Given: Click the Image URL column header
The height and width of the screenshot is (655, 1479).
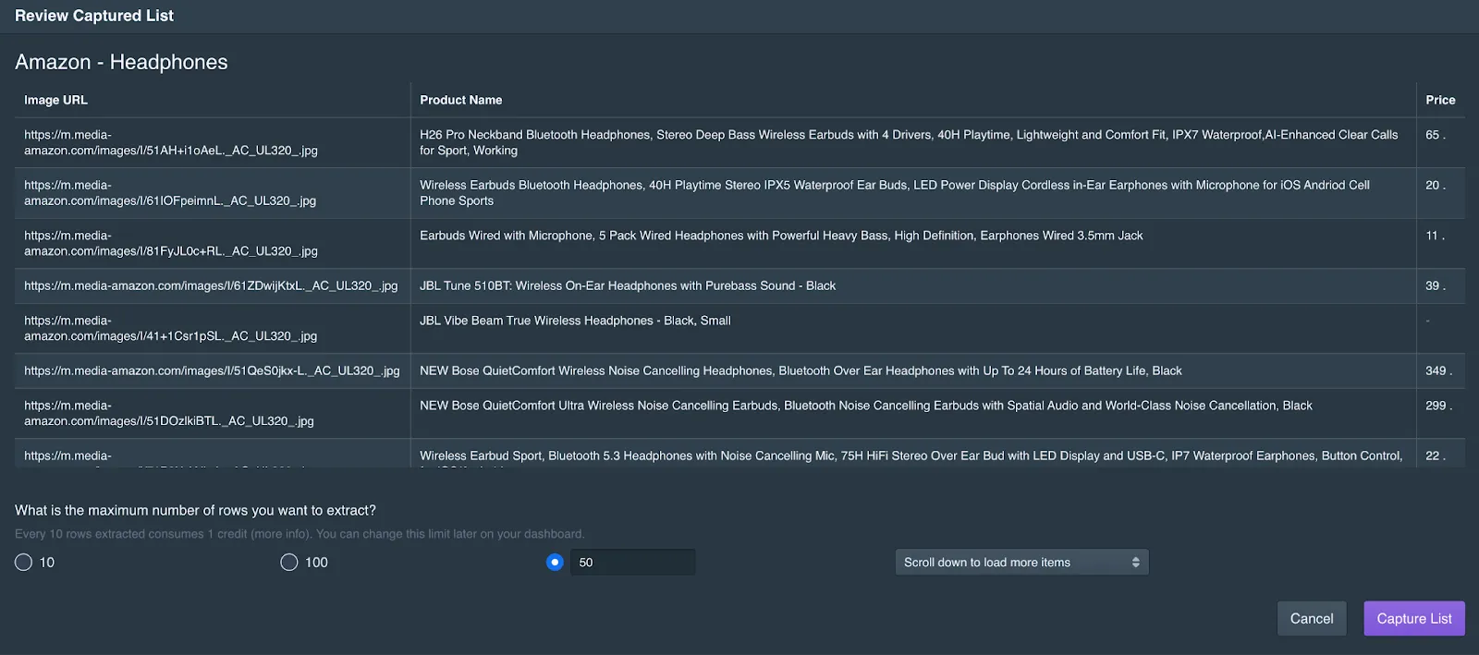Looking at the screenshot, I should [x=55, y=100].
